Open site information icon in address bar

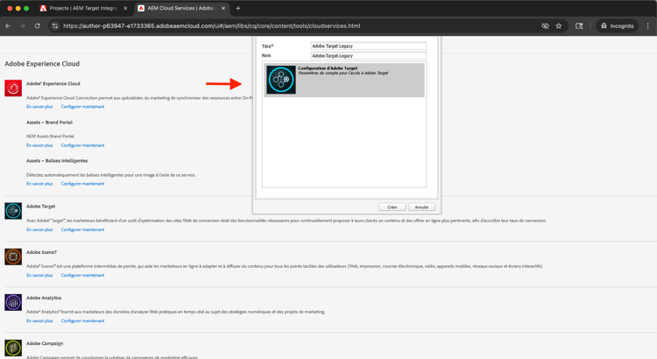pos(55,26)
